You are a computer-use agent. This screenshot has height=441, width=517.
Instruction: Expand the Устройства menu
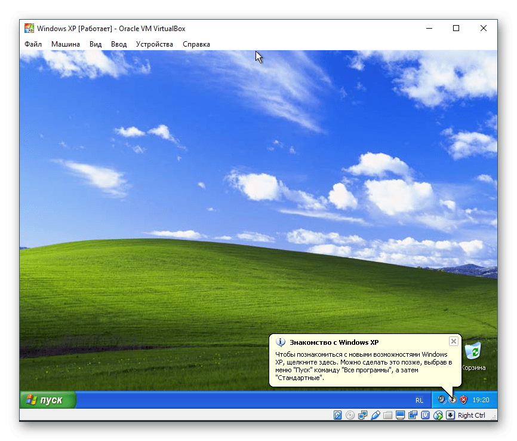(x=155, y=44)
